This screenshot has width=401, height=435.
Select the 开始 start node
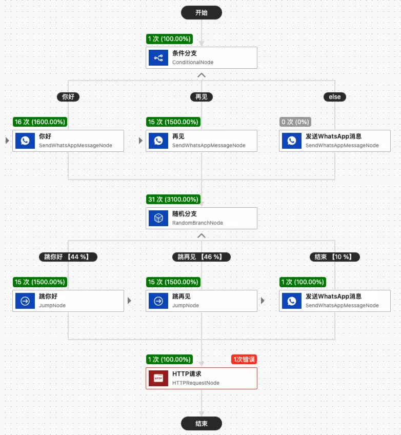click(x=202, y=13)
